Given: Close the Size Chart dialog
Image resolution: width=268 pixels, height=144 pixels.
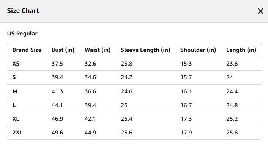Looking at the screenshot, I should pyautogui.click(x=260, y=11).
